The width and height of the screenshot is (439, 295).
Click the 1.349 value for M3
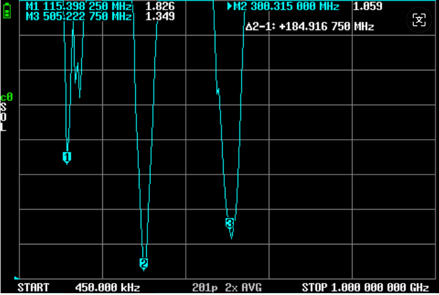coord(160,16)
